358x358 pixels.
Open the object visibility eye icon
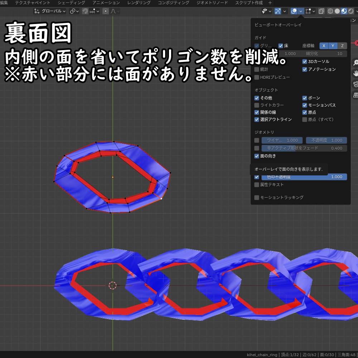[264, 11]
